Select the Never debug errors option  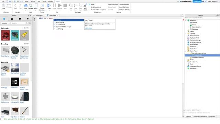click(x=91, y=4)
